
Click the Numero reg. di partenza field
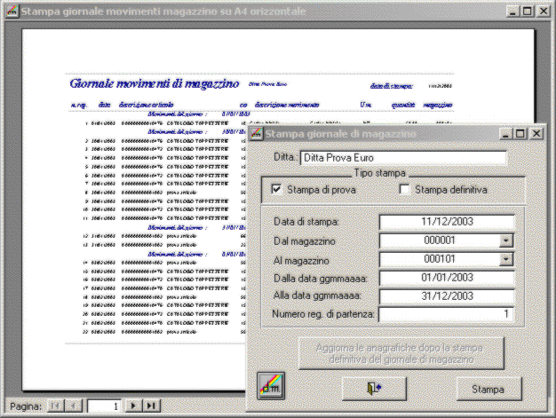447,314
